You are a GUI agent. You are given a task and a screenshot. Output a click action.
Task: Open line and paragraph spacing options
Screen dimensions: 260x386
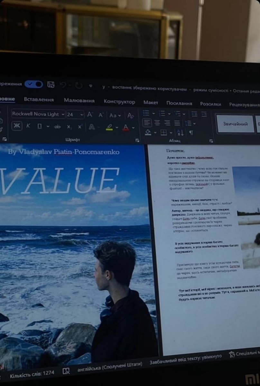coord(189,124)
